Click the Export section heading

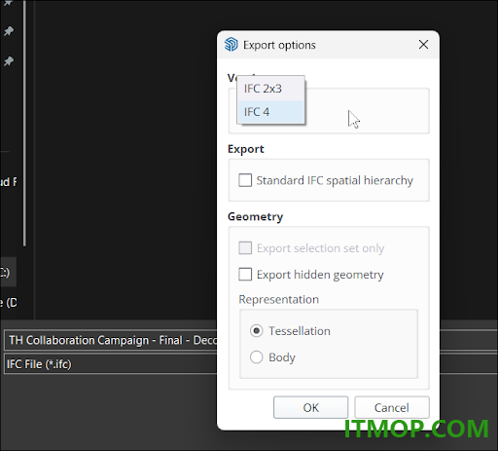(x=246, y=149)
